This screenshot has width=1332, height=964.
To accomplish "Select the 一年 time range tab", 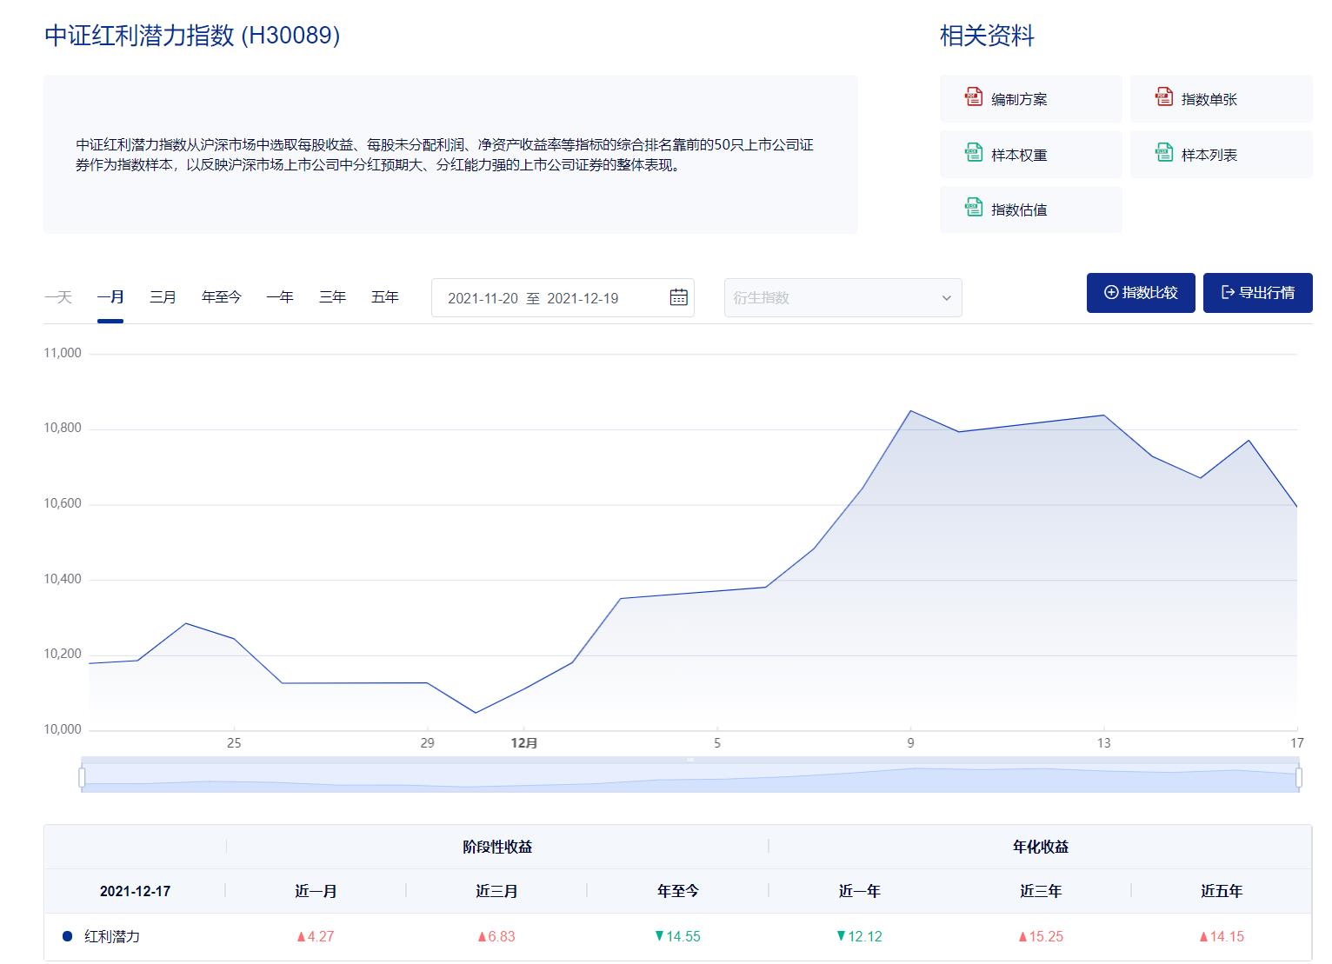I will point(279,297).
